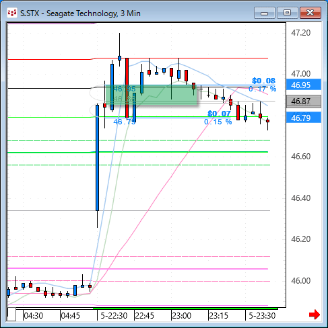Click the 46.79 label on the chart line

tap(125, 122)
